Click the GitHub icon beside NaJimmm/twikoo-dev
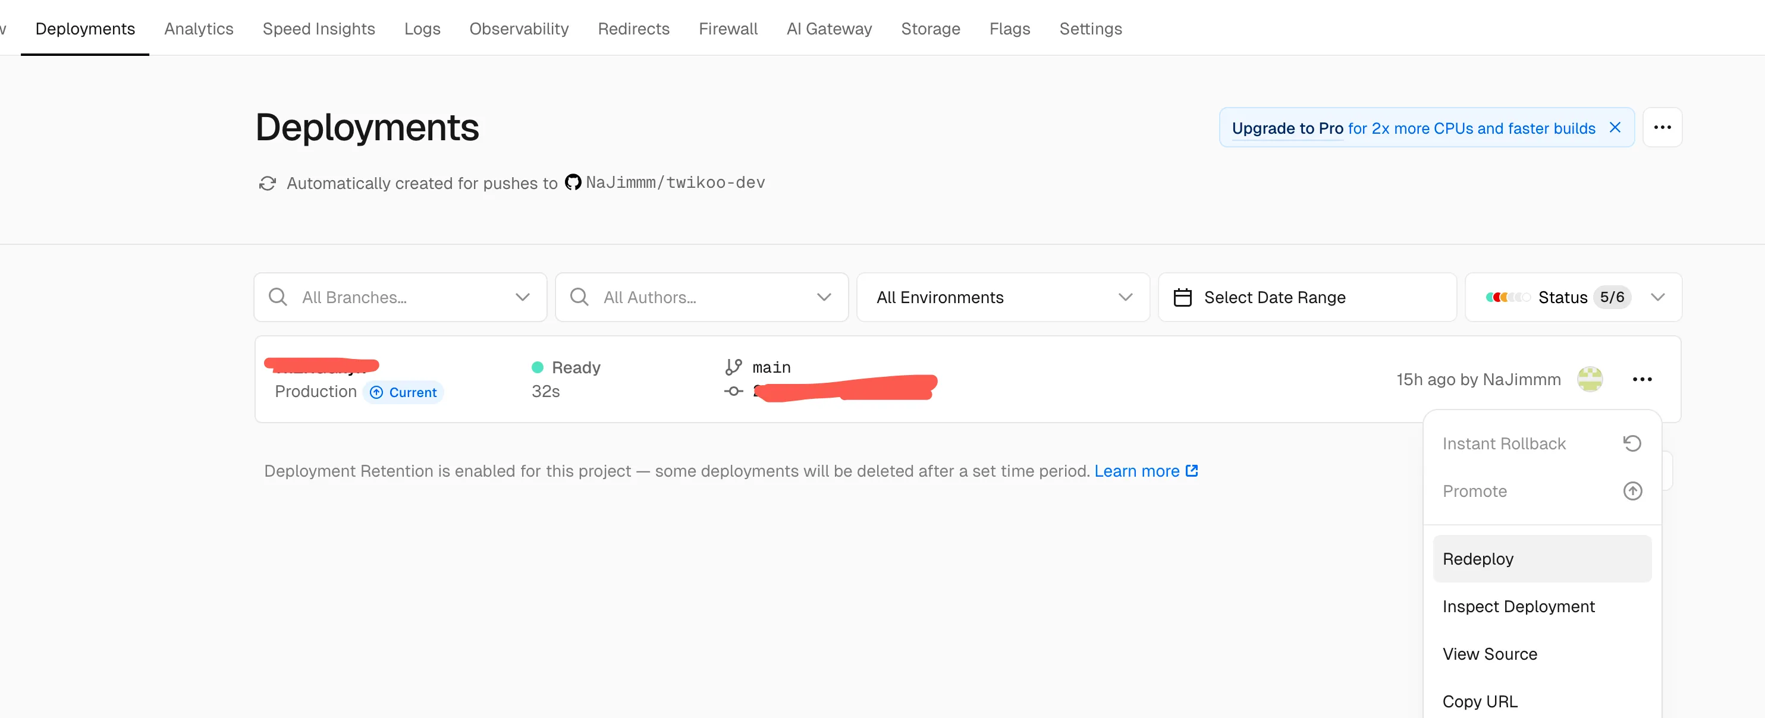 [x=573, y=182]
